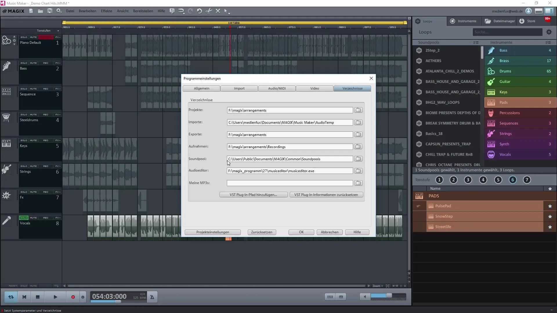Viewport: 557px width, 313px height.
Task: Select Tonstufe 1 pitch button
Action: point(439,180)
